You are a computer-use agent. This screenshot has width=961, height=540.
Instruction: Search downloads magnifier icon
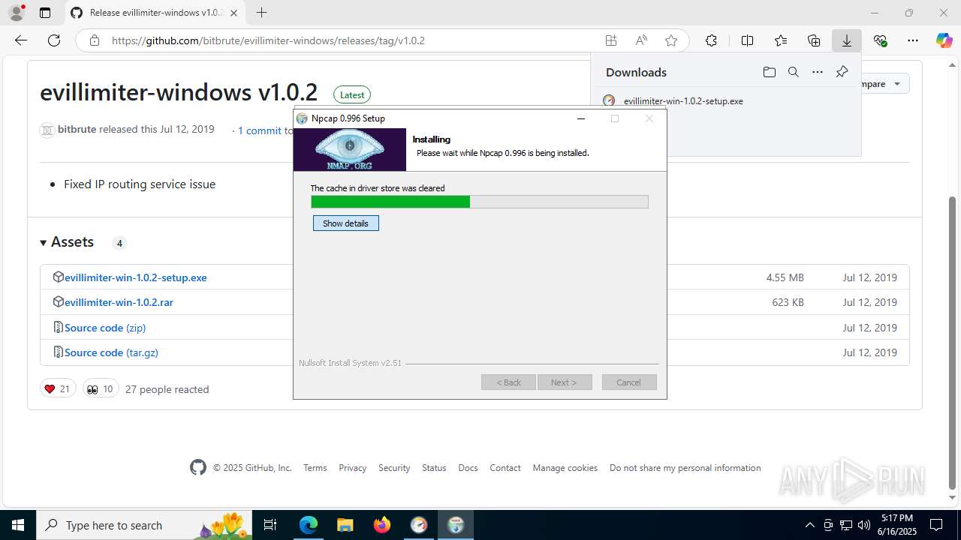(x=793, y=72)
